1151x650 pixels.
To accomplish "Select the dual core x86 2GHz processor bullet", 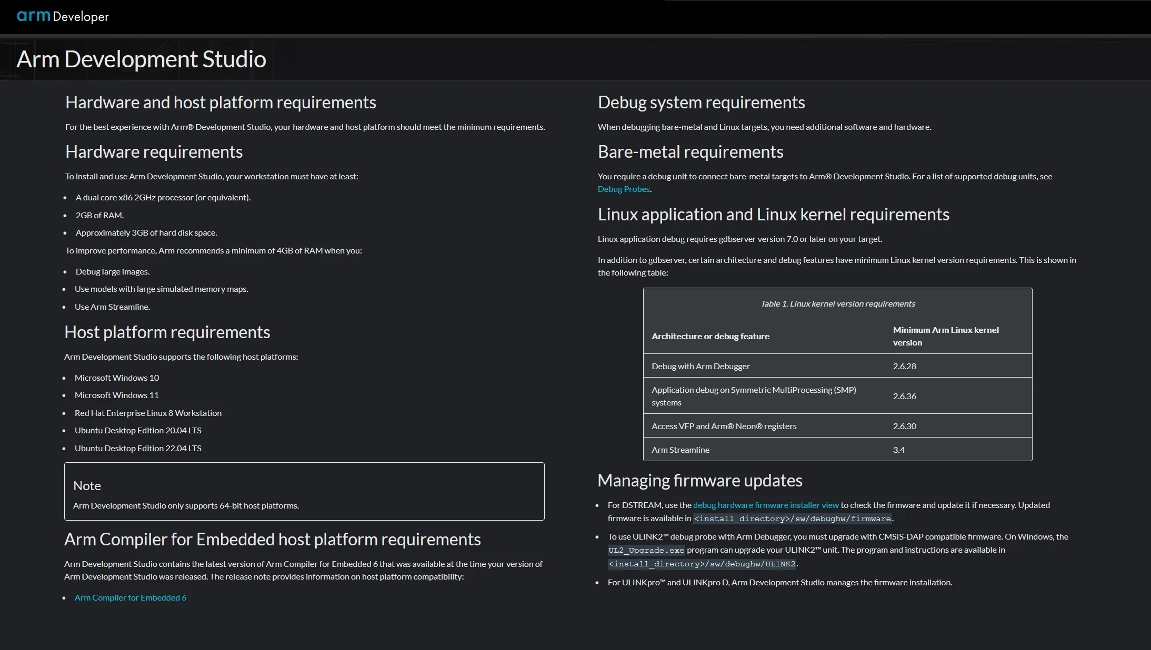I will pos(163,198).
